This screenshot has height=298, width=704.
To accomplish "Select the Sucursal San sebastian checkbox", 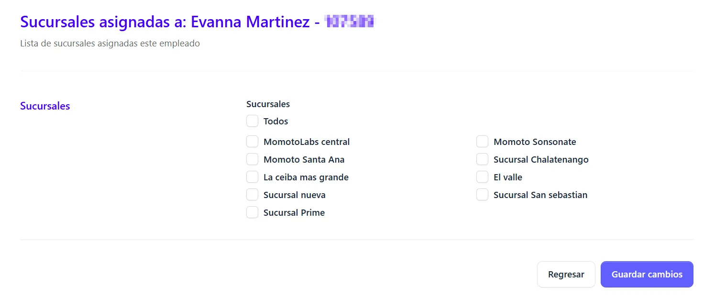I will coord(482,195).
